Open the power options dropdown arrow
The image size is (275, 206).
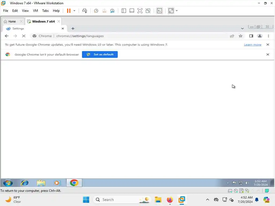(74, 11)
